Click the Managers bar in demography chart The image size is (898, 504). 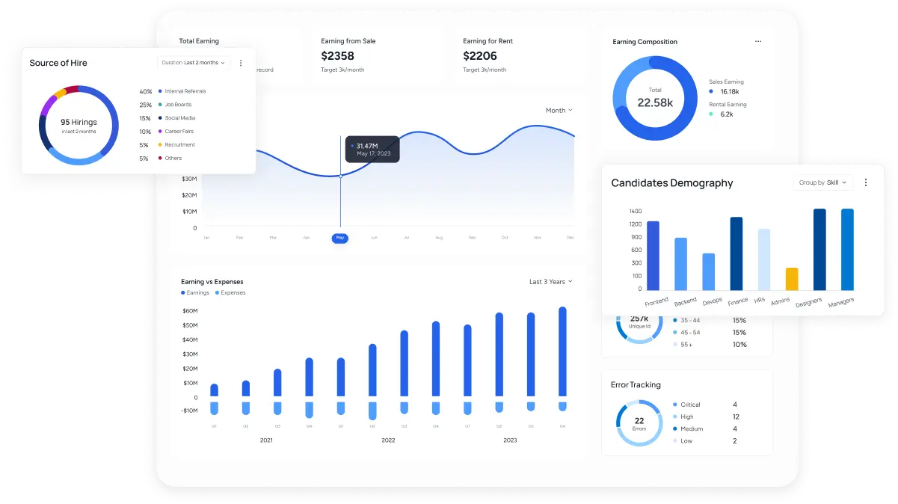coord(847,249)
